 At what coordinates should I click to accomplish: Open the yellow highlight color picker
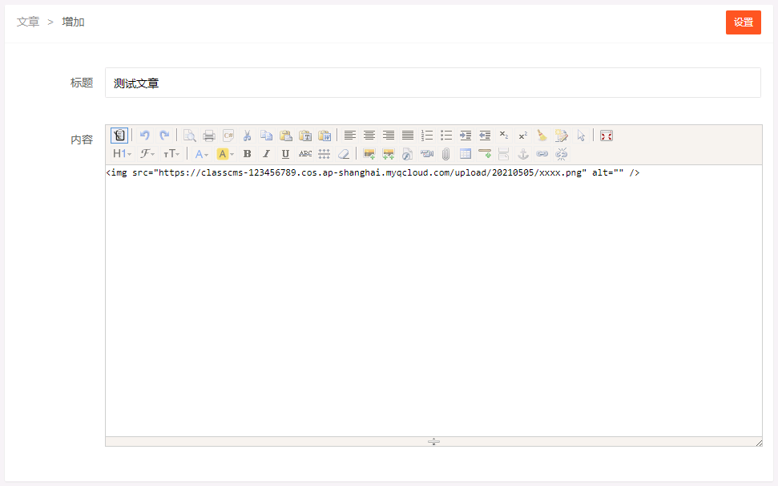click(225, 154)
